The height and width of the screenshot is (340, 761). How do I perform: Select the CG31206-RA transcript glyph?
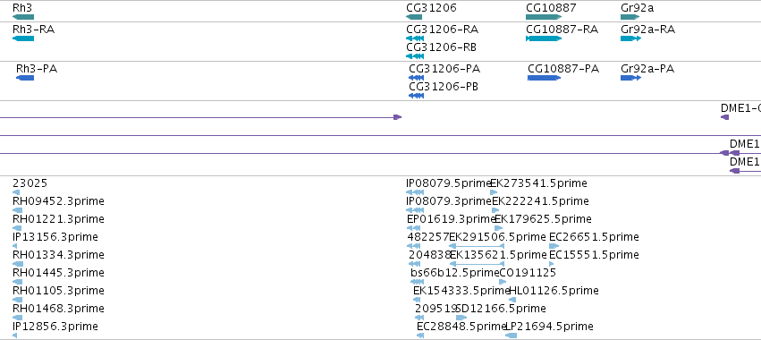pos(415,38)
